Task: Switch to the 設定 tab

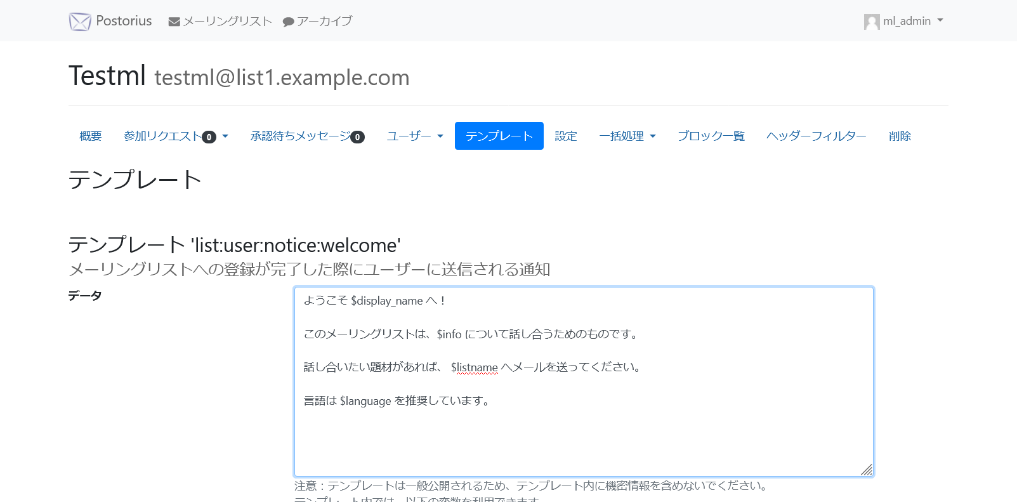Action: pos(566,136)
